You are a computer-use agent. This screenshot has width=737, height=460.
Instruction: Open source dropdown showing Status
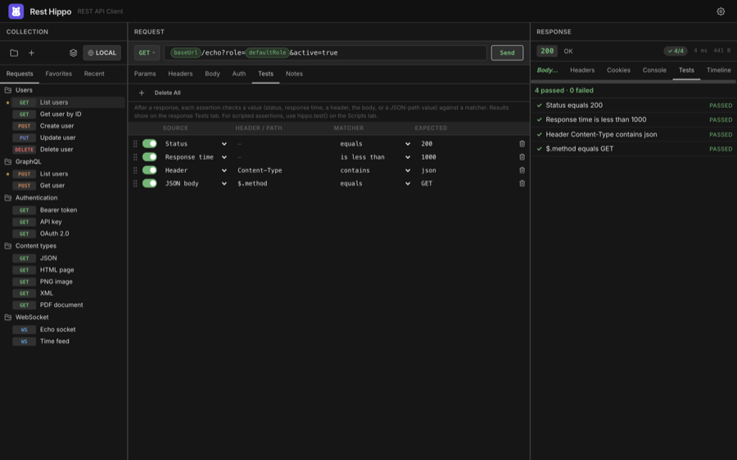pos(196,144)
